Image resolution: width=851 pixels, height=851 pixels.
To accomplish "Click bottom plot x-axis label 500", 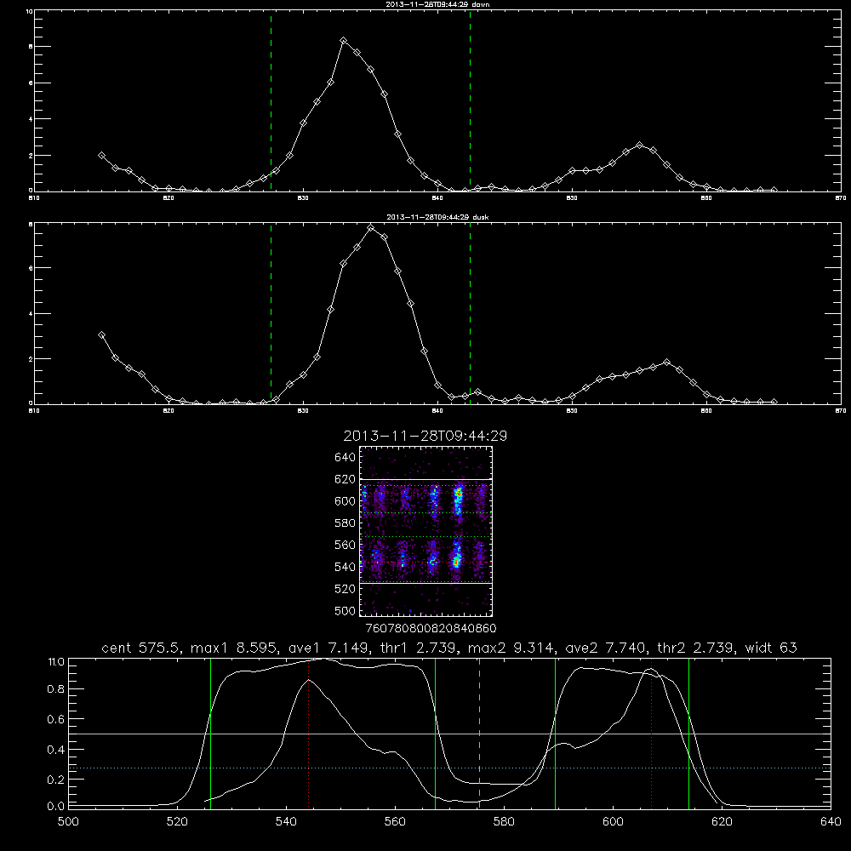I will 68,822.
